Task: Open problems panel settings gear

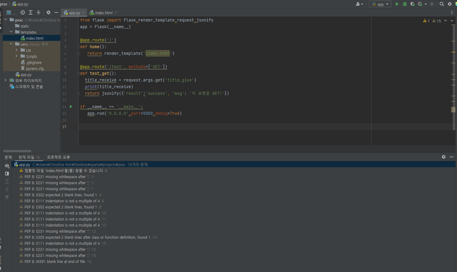Action: [x=444, y=157]
